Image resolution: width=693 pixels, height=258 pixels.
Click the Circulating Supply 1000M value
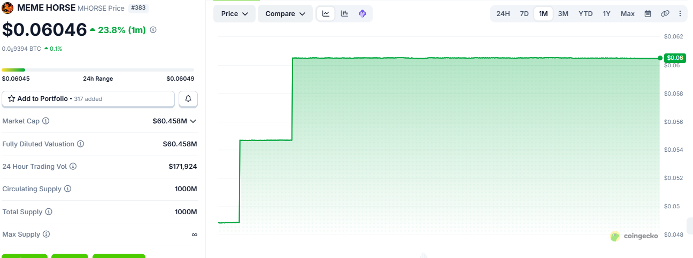pyautogui.click(x=186, y=189)
